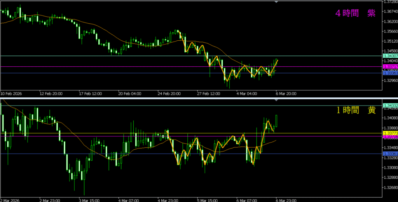Select the 1.34307 green price label
The width and height of the screenshot is (398, 202).
[x=390, y=56]
